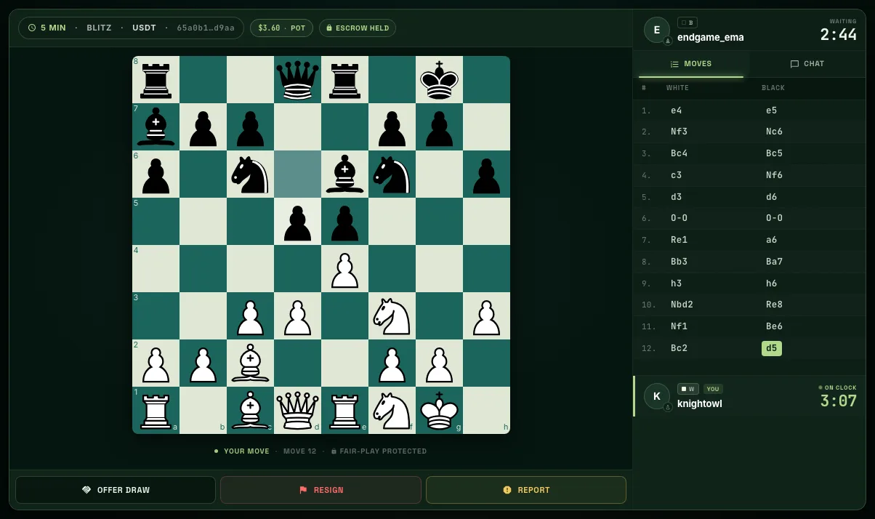Click the highlighted empty d6 square
This screenshot has height=519, width=875.
coord(297,174)
